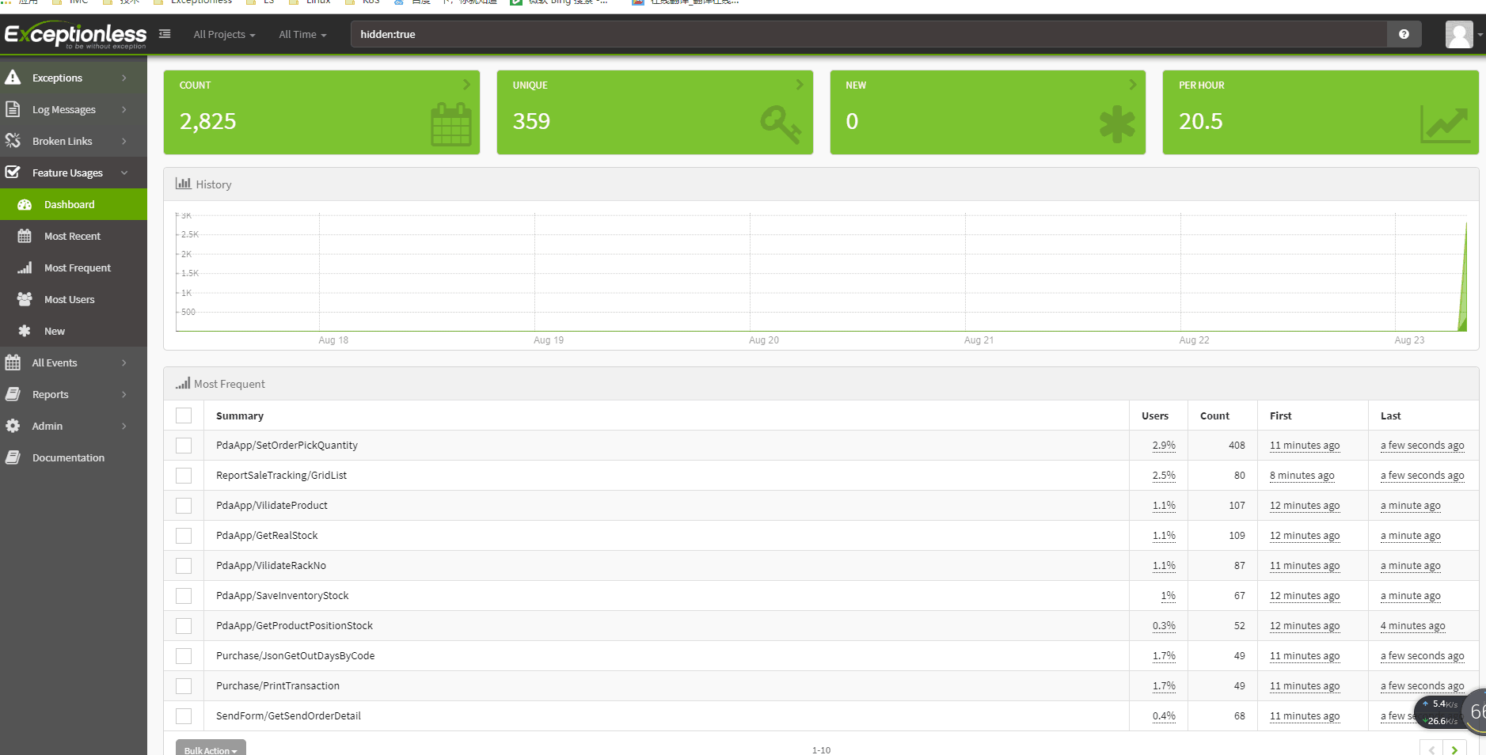Click the next page arrow below the table
Screen dimensions: 1486x755
[x=1455, y=749]
